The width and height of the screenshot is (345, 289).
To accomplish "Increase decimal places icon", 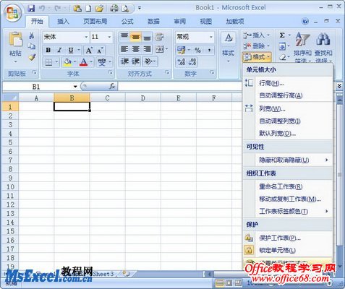I will click(x=181, y=62).
